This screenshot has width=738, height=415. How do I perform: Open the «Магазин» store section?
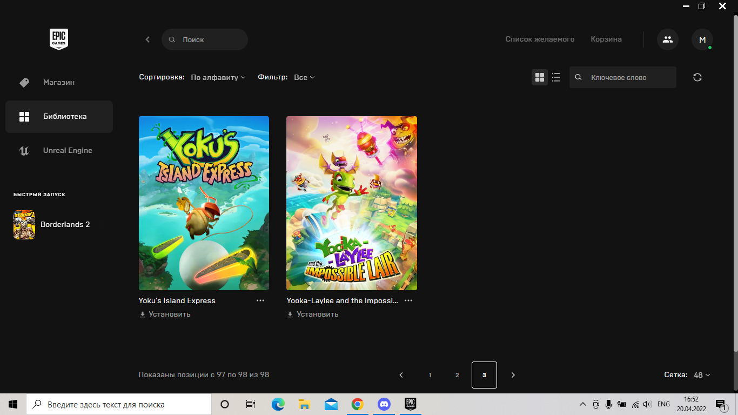tap(59, 83)
